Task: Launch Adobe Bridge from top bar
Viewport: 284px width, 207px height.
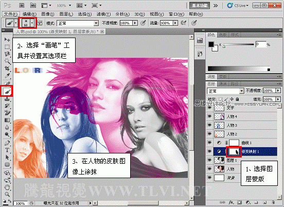Action: pos(22,6)
